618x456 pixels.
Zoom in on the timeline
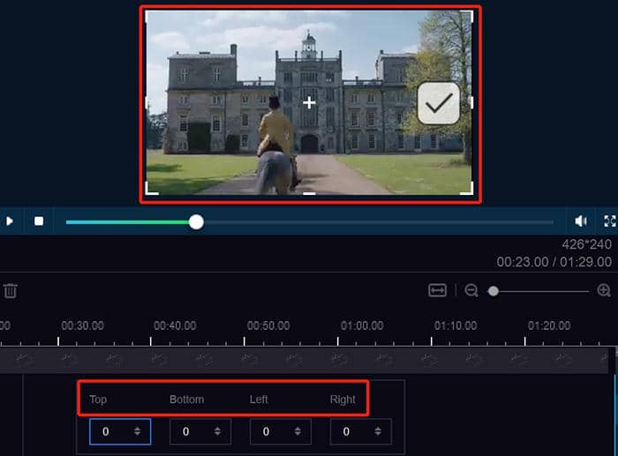click(x=603, y=290)
